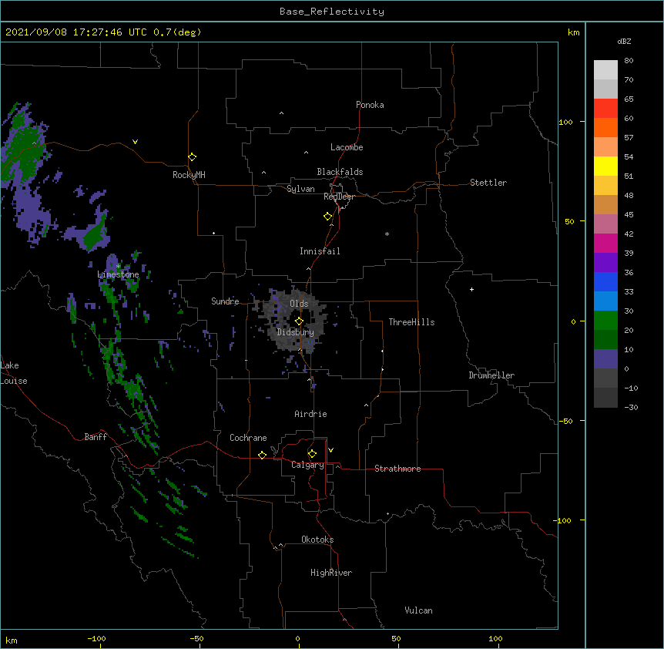Click the Blackfalds city label

tap(340, 172)
